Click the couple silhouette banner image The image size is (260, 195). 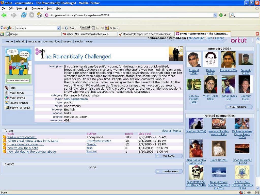(176, 54)
